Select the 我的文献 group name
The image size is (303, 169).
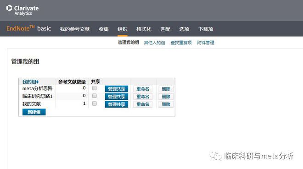coord(32,104)
